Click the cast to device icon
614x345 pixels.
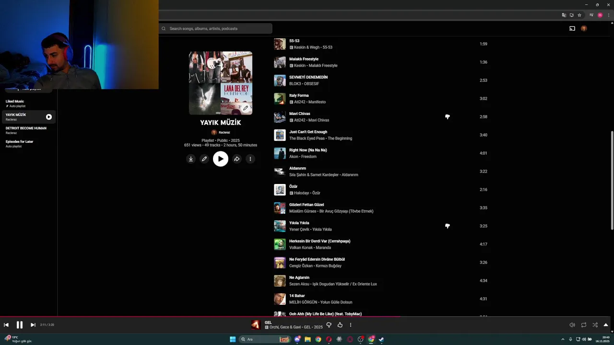tap(572, 29)
